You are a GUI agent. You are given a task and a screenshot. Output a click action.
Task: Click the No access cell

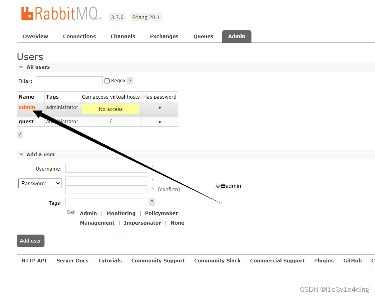pos(111,109)
